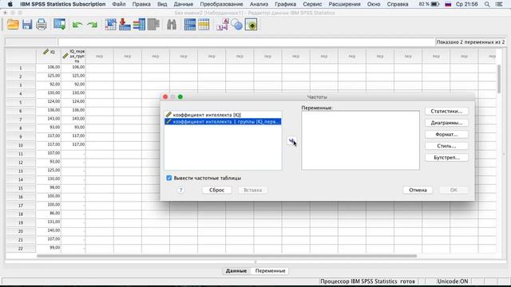Select row header 22

click(21, 248)
